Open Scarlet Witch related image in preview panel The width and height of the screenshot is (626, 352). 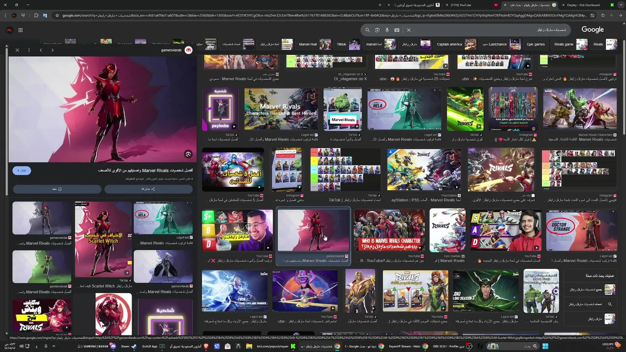(x=103, y=240)
